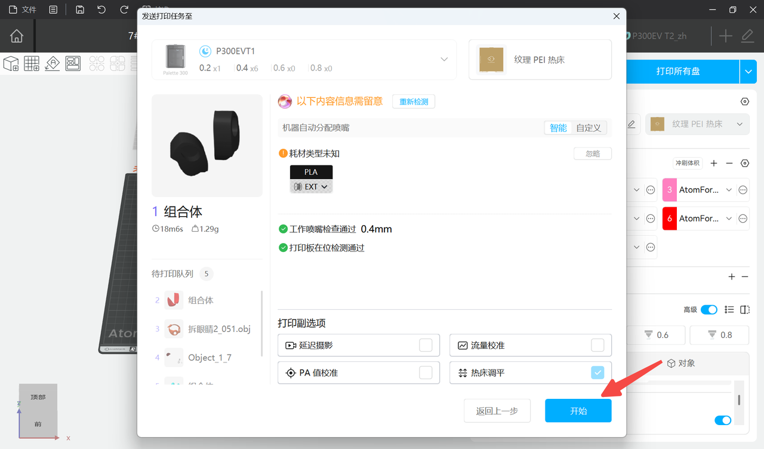Click the add model cube icon

(x=11, y=63)
